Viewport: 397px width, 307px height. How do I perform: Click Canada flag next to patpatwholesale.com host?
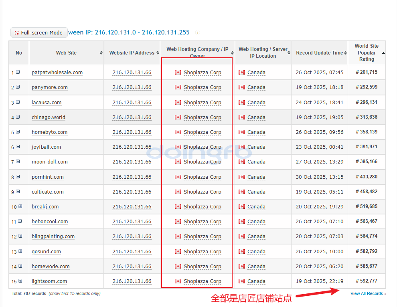tap(178, 73)
